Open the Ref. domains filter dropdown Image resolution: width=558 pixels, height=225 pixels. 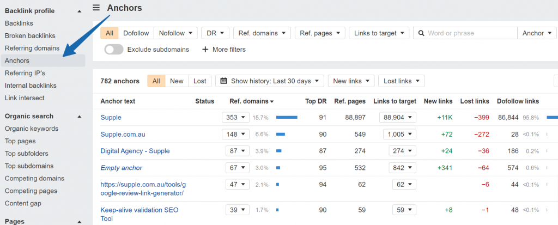(x=262, y=33)
